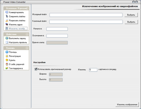Click the Извлечь изображение button

127,104
